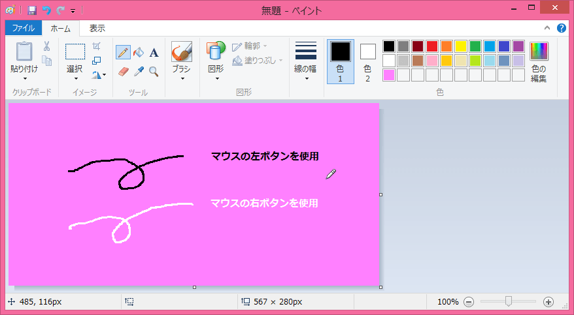Image resolution: width=574 pixels, height=315 pixels.
Task: Click the Brushes icon
Action: click(x=182, y=52)
